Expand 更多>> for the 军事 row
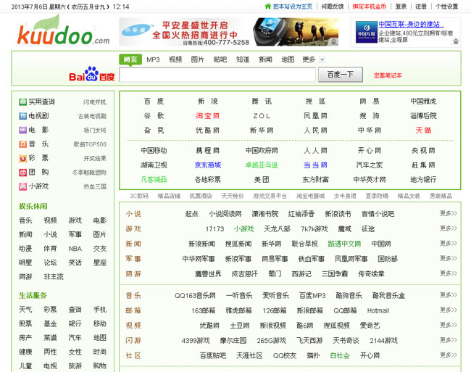Screen dimensions: 471x372 (448, 258)
